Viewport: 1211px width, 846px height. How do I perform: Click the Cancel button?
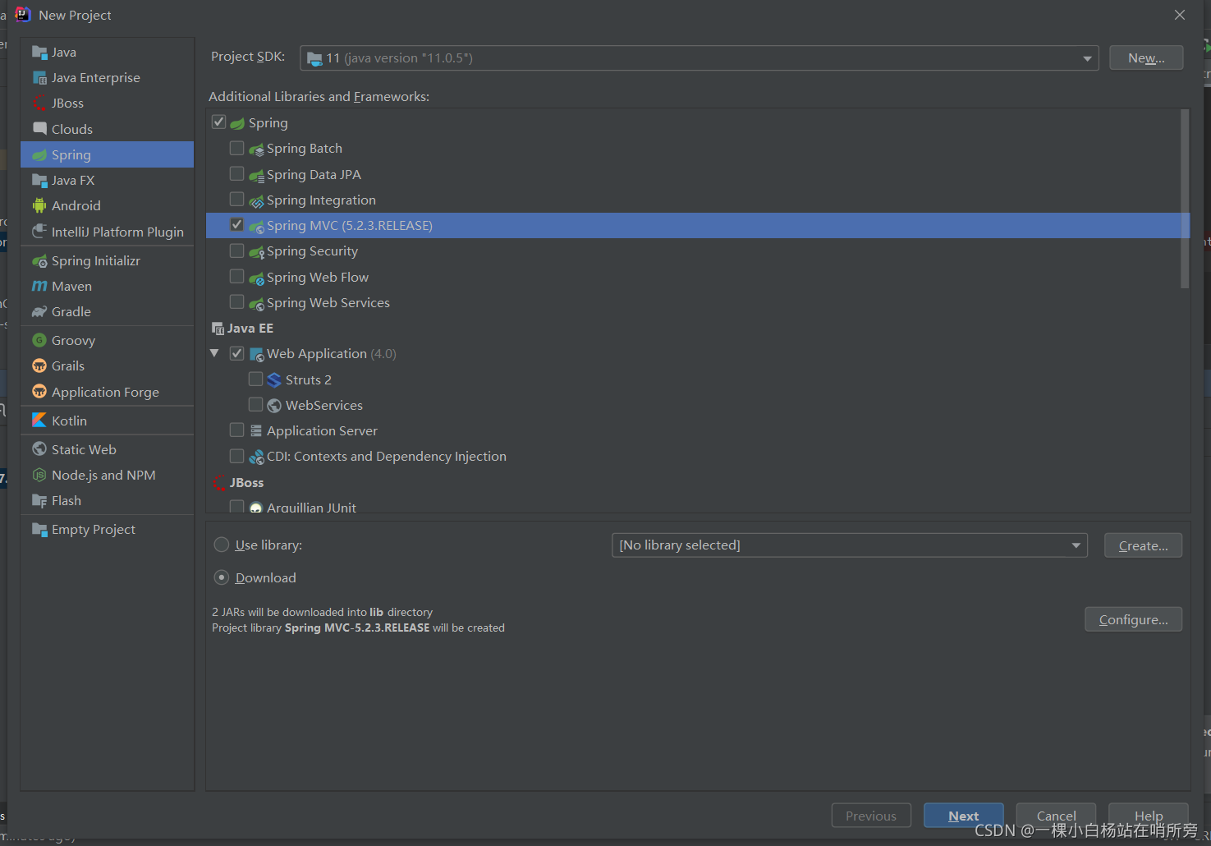(1056, 816)
